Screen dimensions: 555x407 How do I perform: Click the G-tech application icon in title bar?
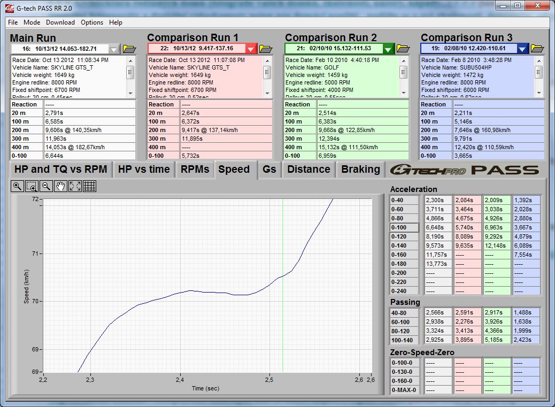[x=10, y=8]
